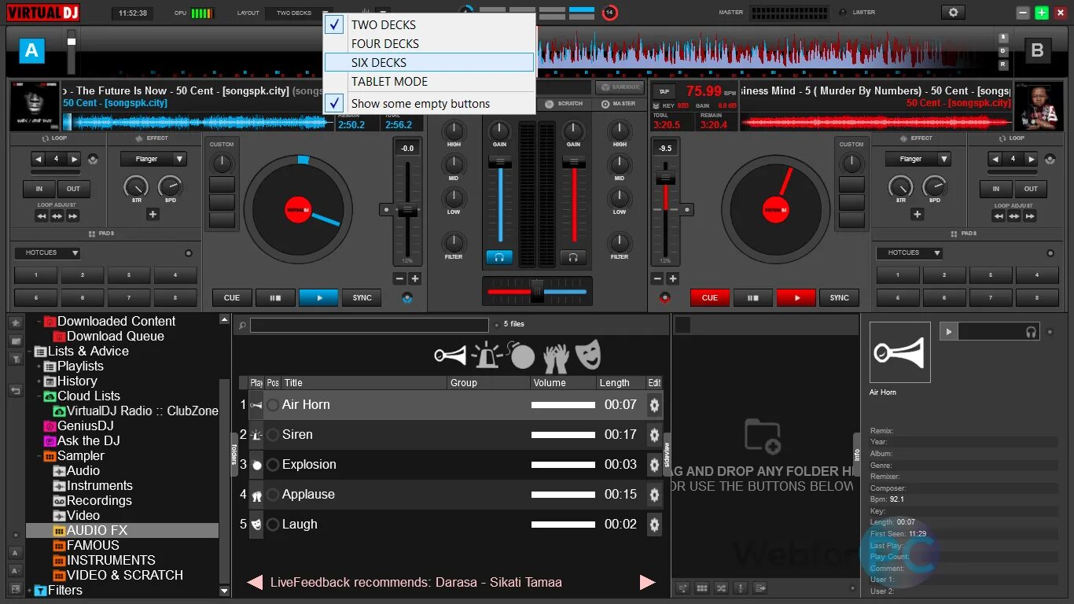Open edit gear for Laugh sample
This screenshot has height=604, width=1074.
click(654, 525)
